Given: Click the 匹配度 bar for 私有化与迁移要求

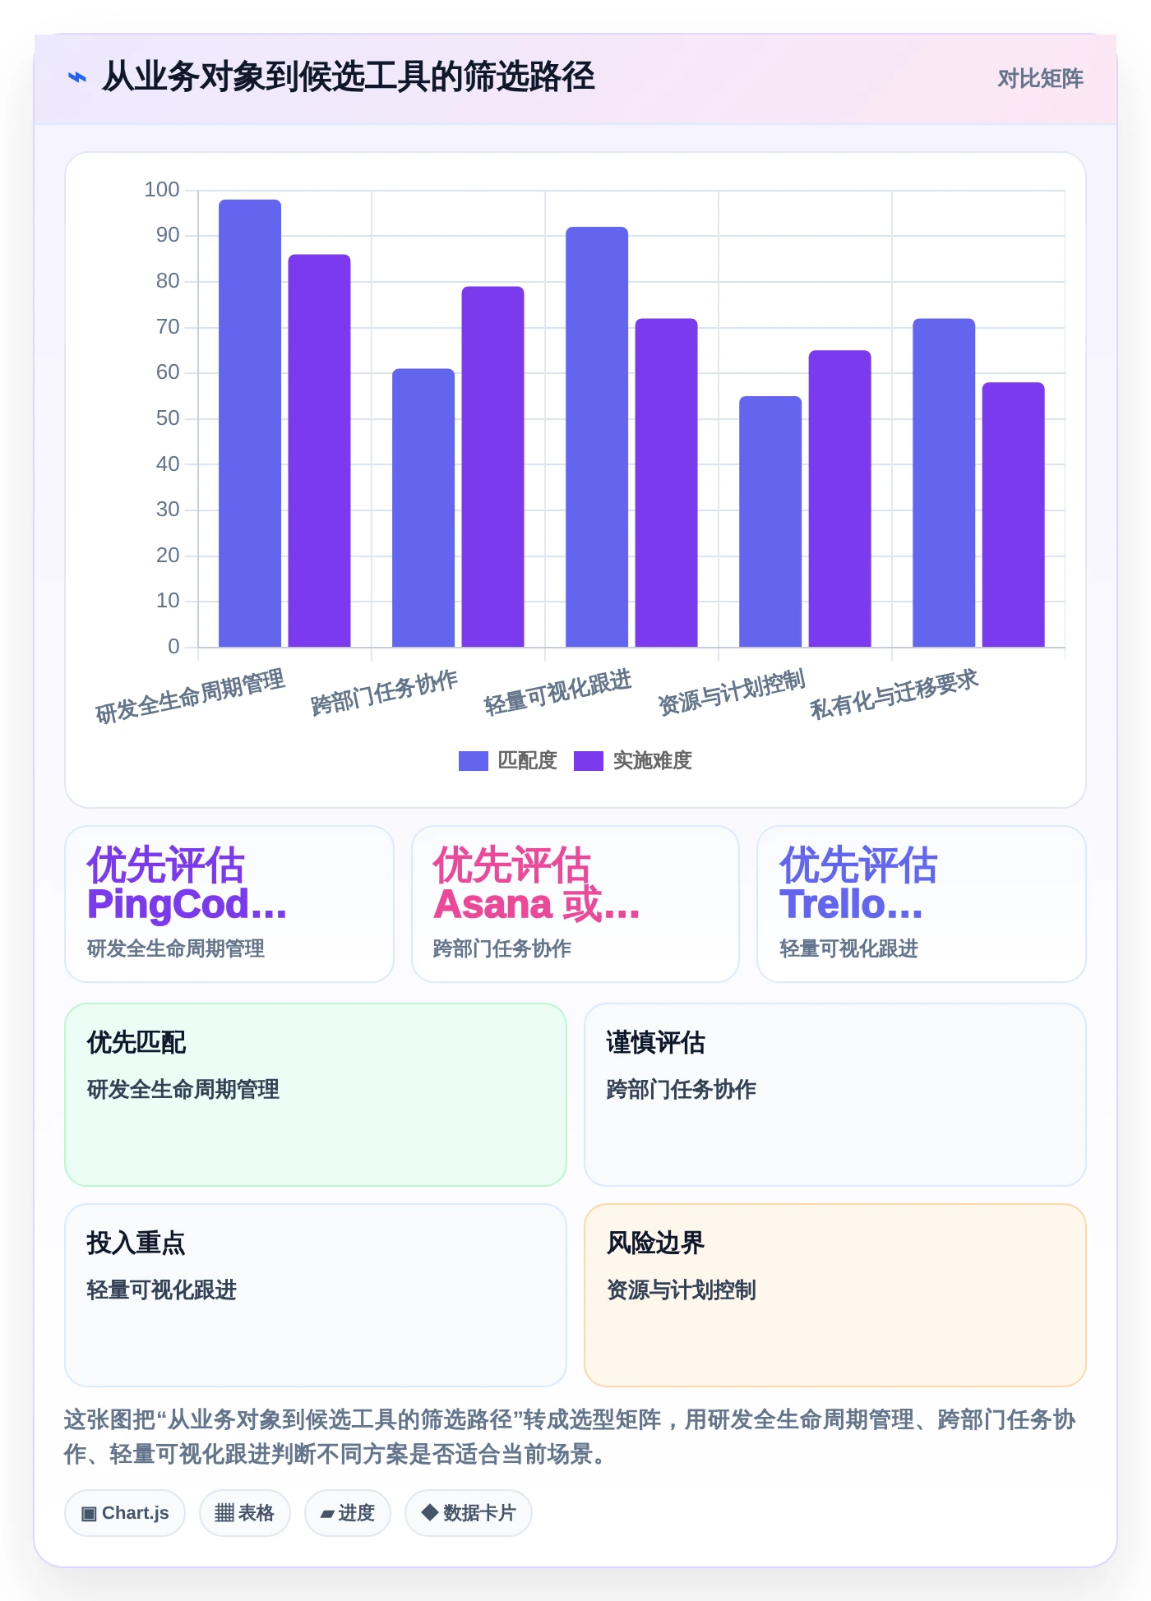Looking at the screenshot, I should [944, 482].
